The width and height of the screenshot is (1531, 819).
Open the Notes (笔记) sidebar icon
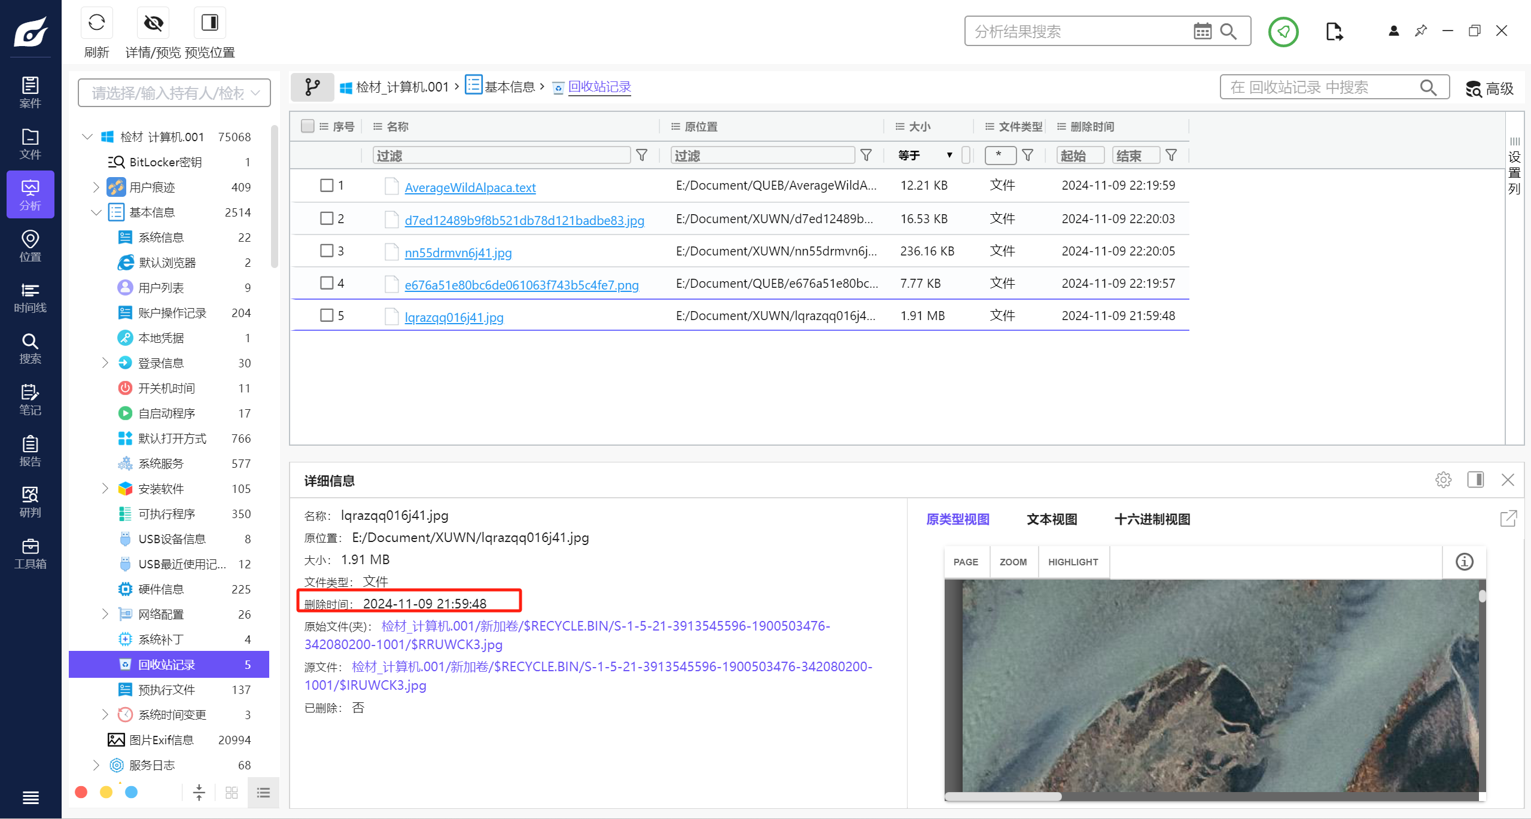(30, 400)
